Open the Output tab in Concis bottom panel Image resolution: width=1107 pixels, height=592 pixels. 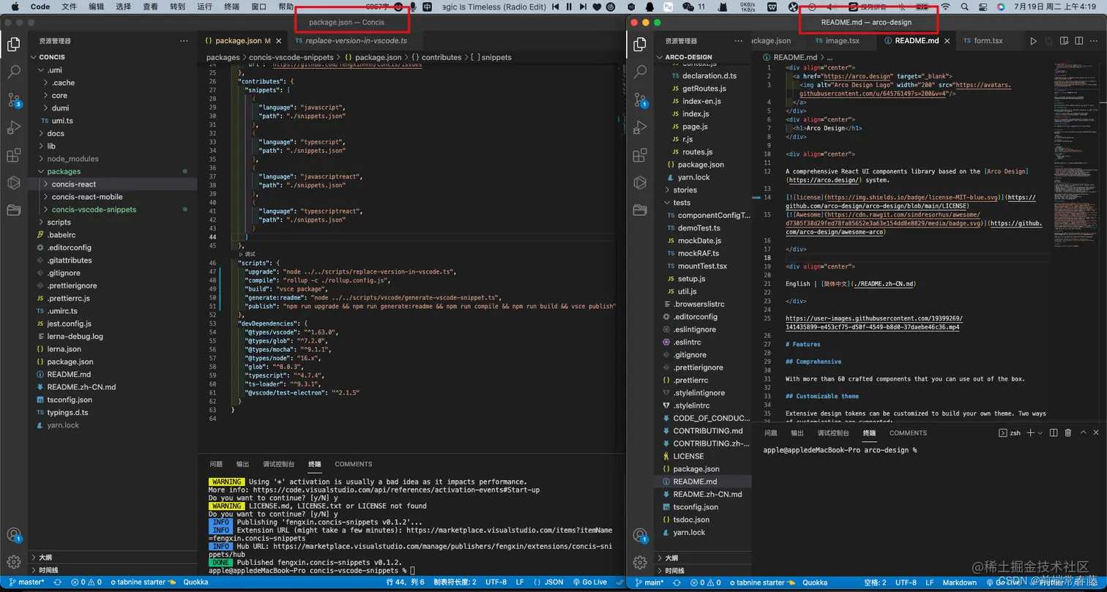pyautogui.click(x=242, y=464)
